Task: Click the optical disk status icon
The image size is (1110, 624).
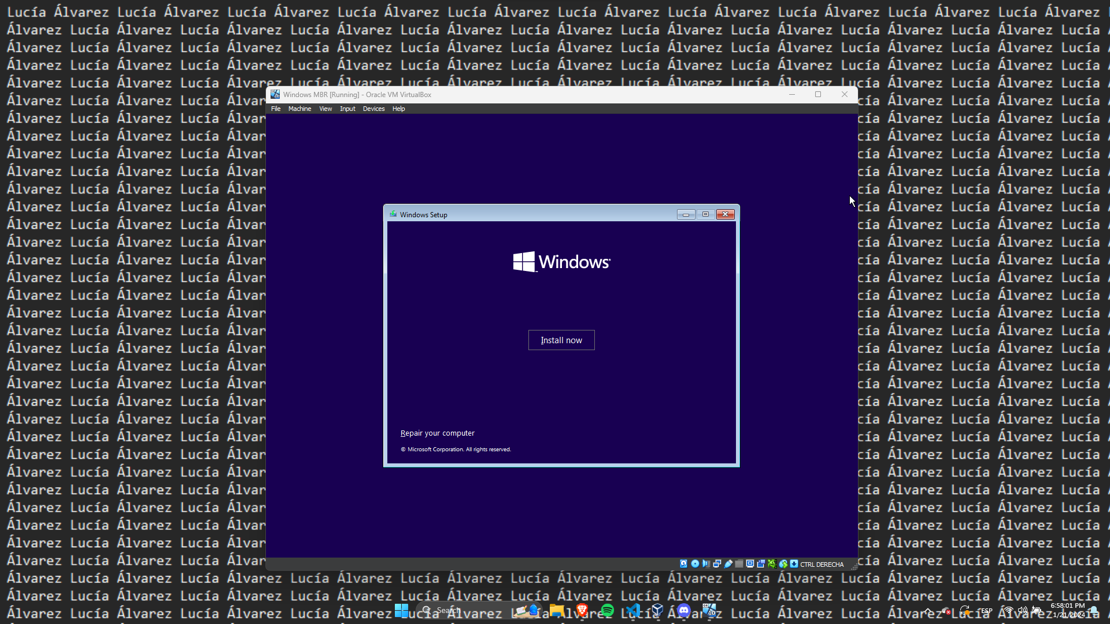Action: [x=695, y=564]
